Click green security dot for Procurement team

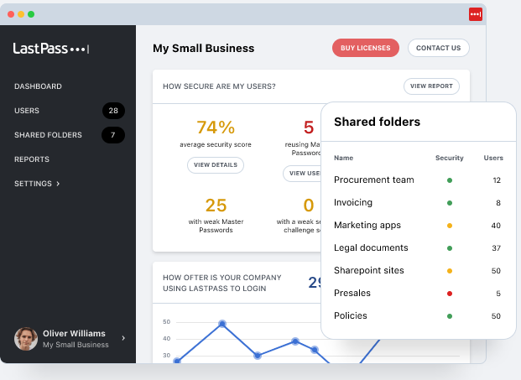point(450,180)
